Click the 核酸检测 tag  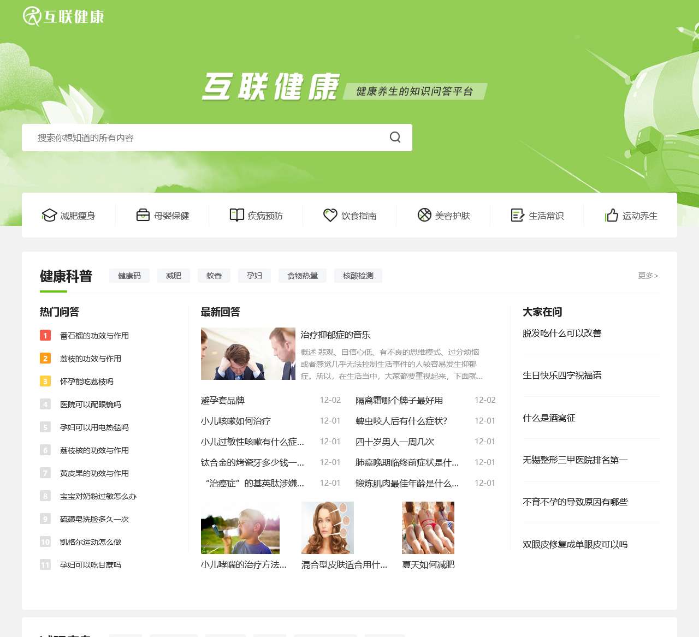point(358,276)
